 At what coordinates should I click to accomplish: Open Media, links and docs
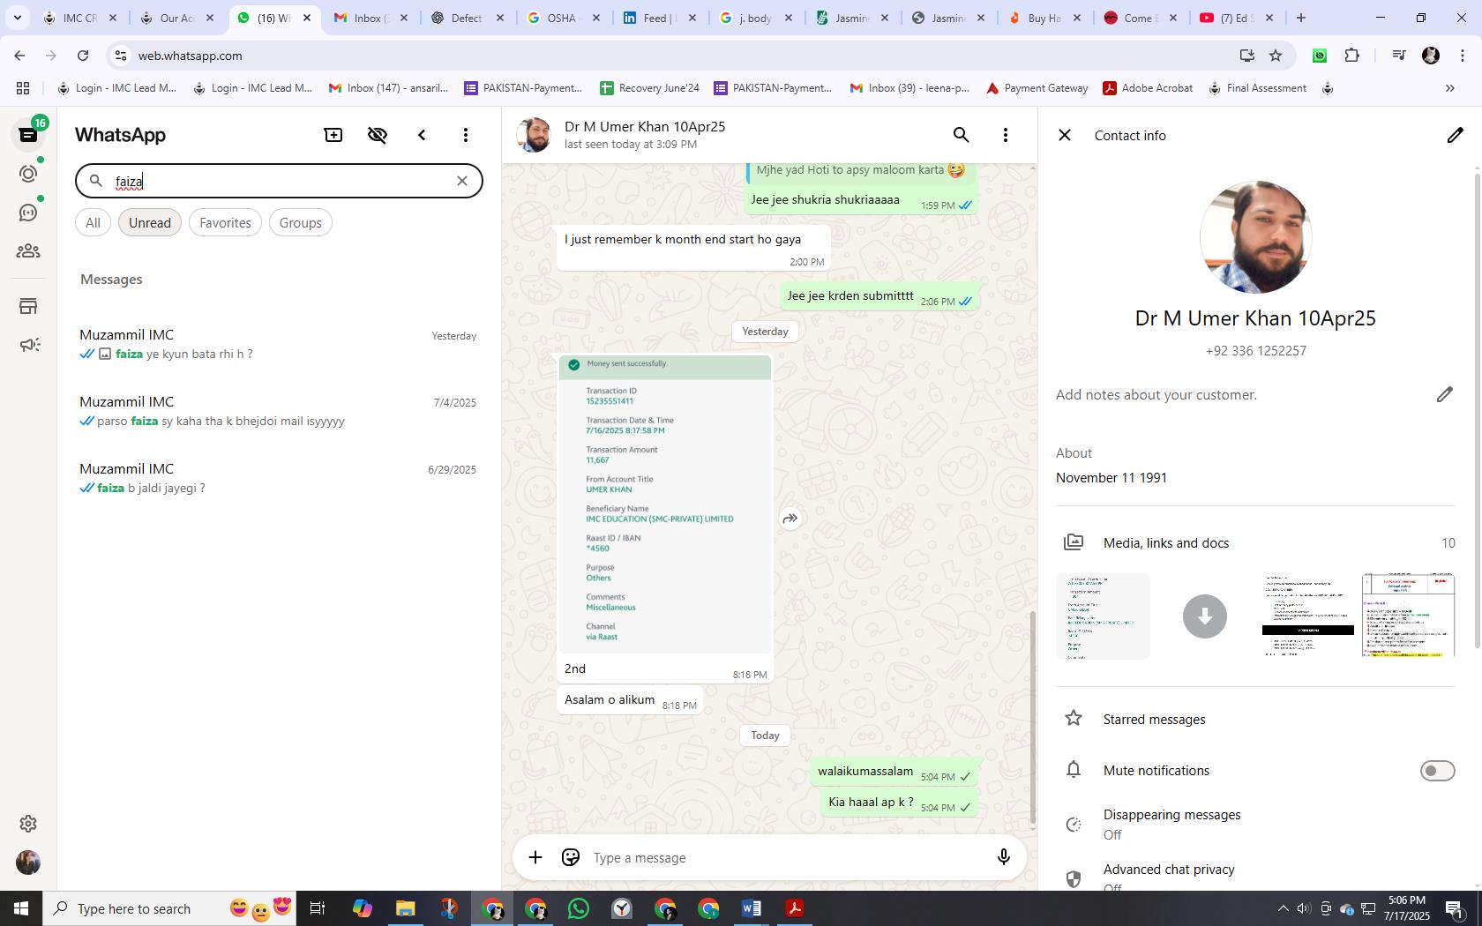1255,542
